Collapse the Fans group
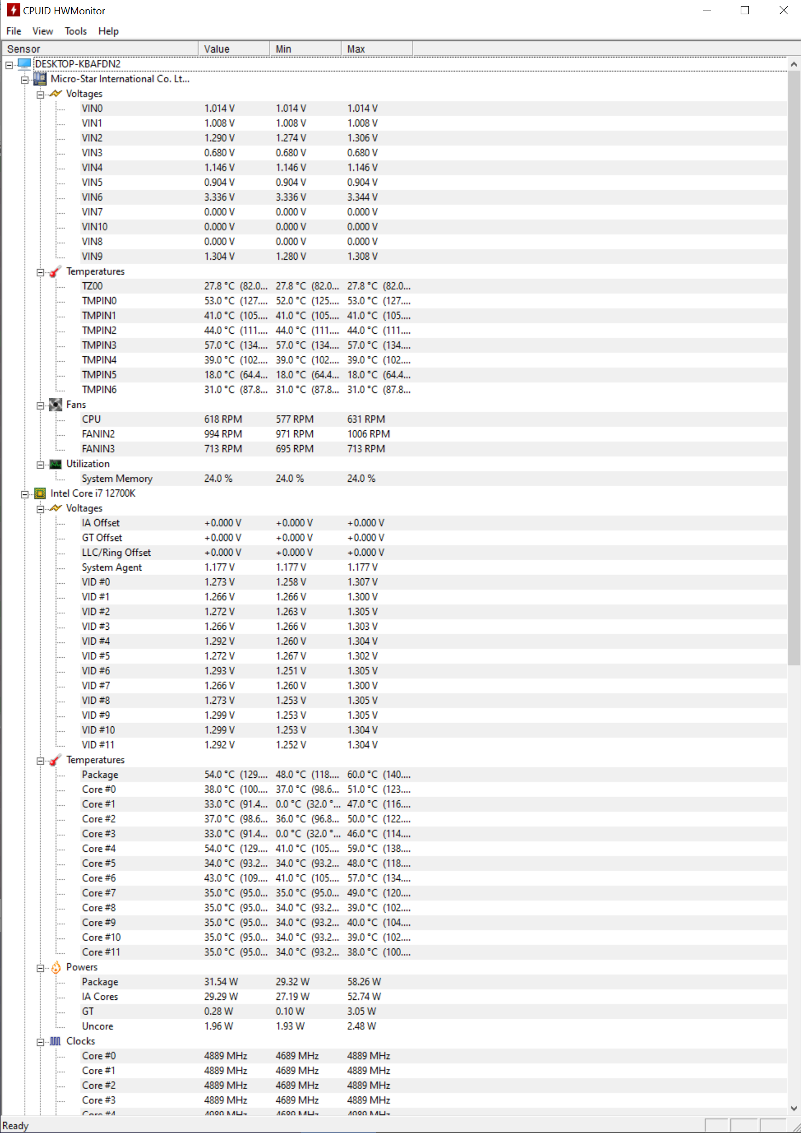The height and width of the screenshot is (1133, 801). coord(40,406)
